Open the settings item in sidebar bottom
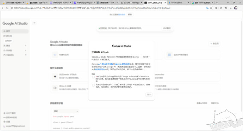Viewport: 243px width, 131px height. (7, 122)
